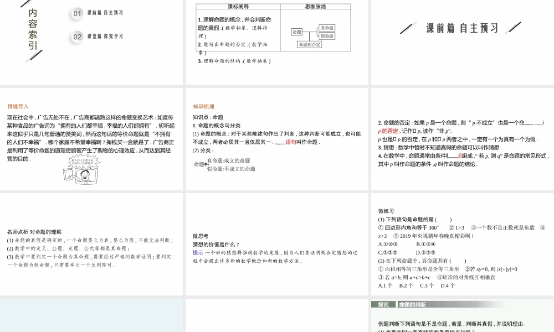The image size is (554, 332).
Task: Click the 命题 box in the diagram
Action: pyautogui.click(x=297, y=32)
